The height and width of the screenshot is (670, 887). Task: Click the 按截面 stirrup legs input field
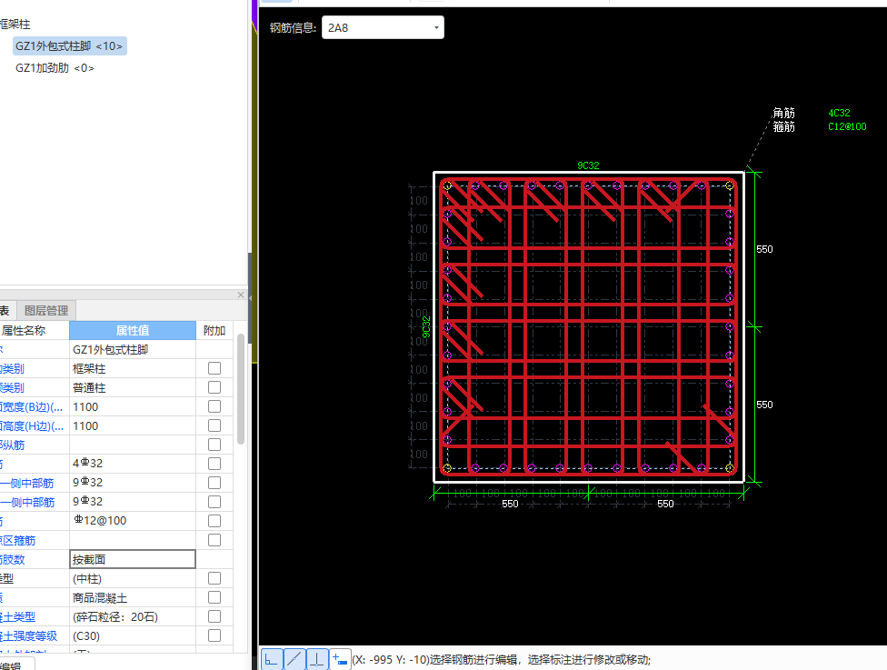[133, 559]
